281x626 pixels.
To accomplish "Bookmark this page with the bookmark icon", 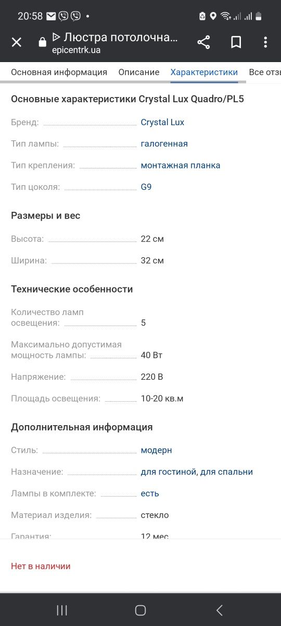I will coord(236,42).
